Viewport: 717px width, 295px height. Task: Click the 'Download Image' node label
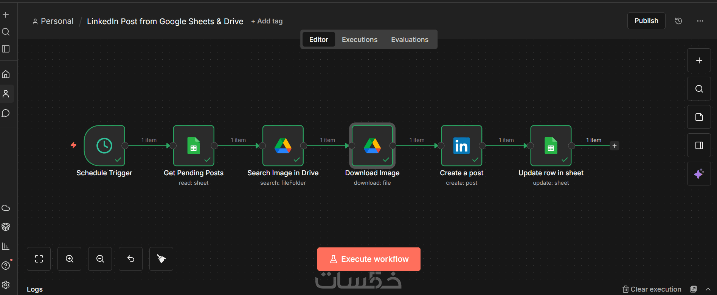(372, 173)
